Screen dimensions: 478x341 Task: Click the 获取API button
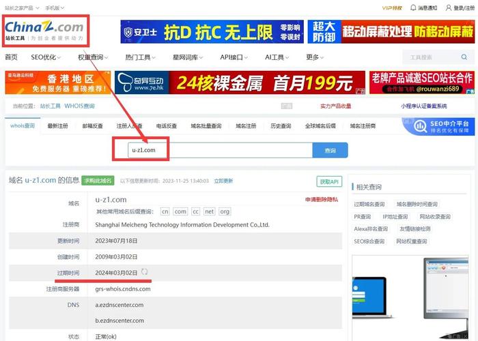pos(328,181)
